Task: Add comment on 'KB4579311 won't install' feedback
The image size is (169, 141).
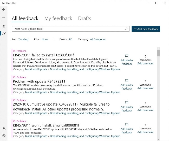Action: pyautogui.click(x=145, y=132)
